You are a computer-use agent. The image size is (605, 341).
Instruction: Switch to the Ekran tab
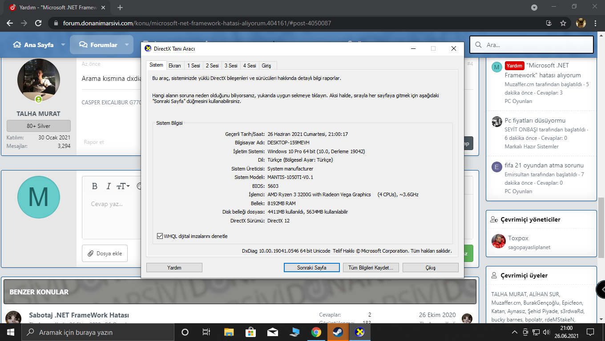tap(175, 65)
